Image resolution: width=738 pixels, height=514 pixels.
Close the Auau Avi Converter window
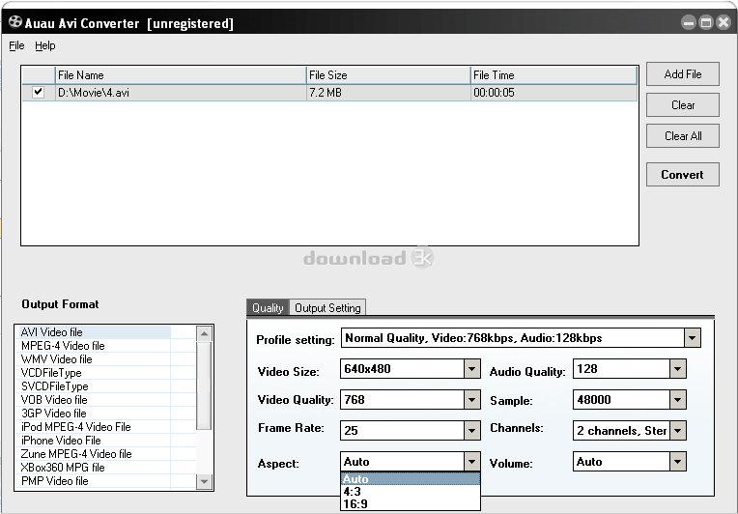[724, 22]
